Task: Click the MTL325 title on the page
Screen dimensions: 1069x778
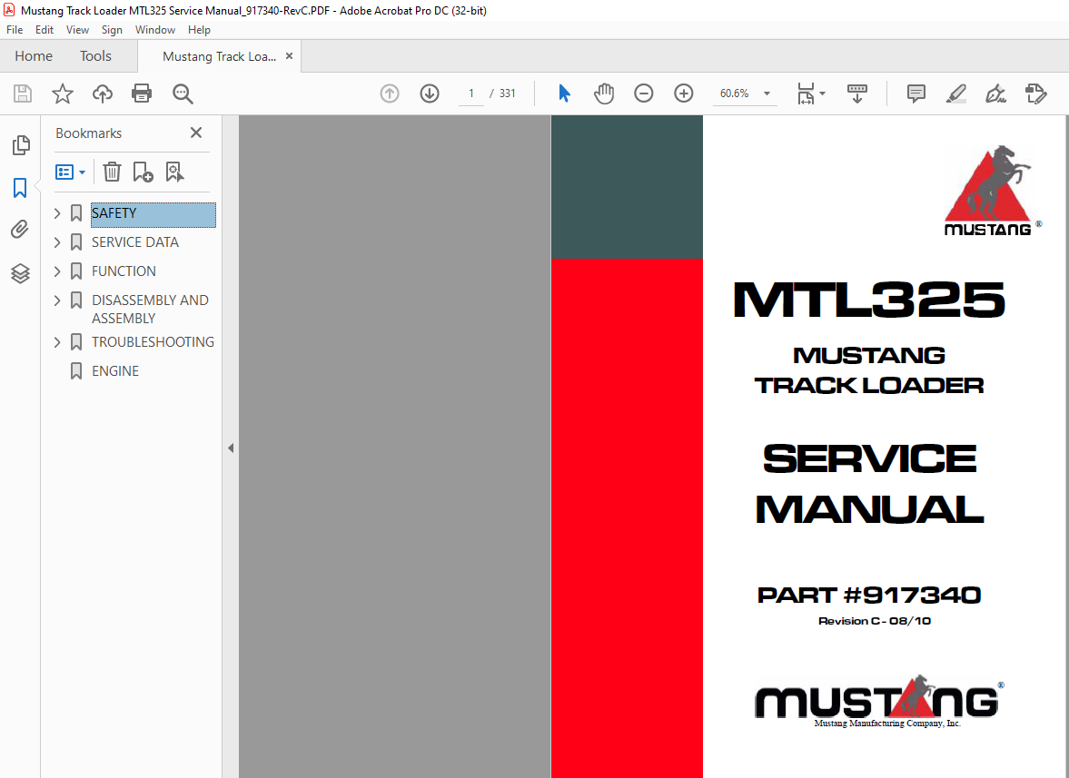Action: point(869,300)
